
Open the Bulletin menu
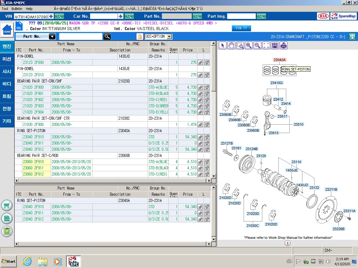tap(17, 9)
